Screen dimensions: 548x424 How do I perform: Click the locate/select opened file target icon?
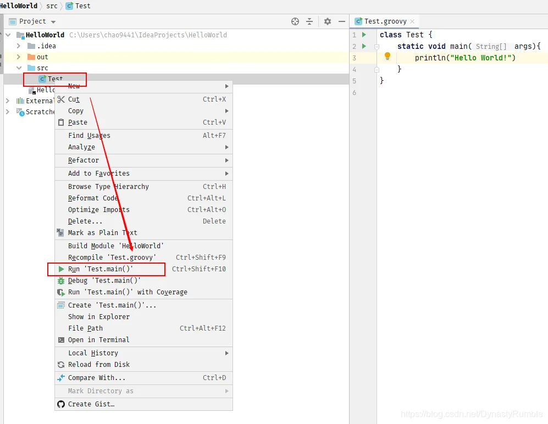[x=295, y=21]
